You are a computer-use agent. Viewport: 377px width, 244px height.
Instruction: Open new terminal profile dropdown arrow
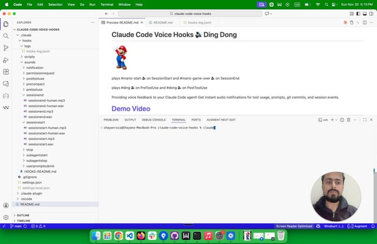[x=336, y=120]
